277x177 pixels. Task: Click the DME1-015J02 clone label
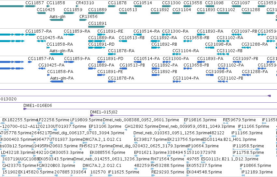coord(104,112)
